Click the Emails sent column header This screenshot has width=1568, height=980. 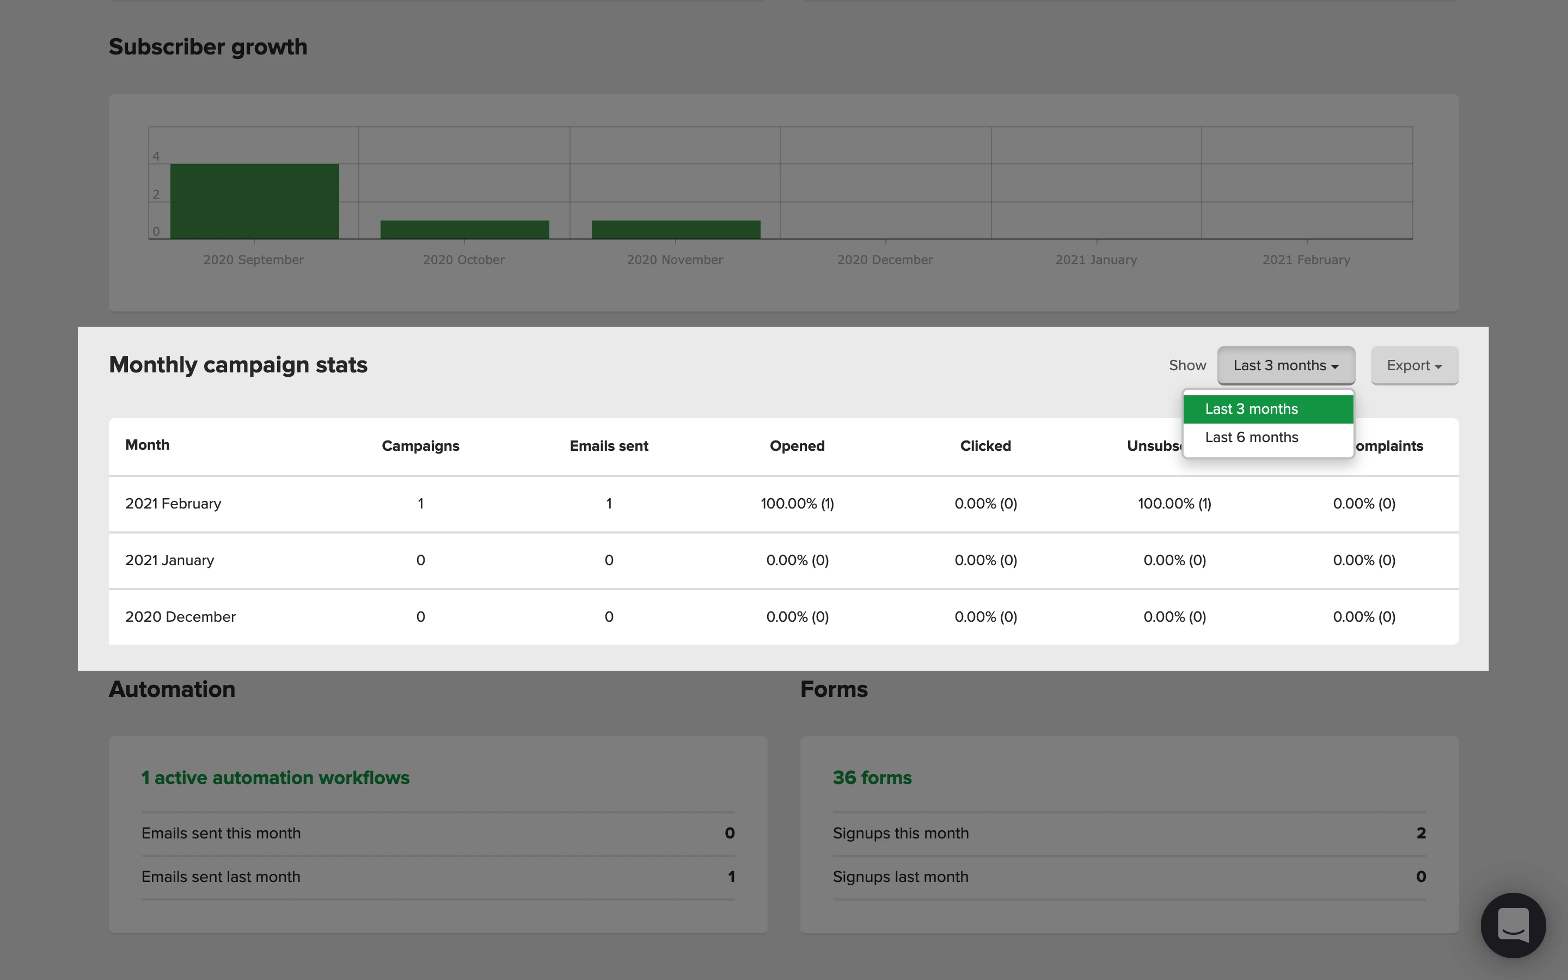click(608, 446)
